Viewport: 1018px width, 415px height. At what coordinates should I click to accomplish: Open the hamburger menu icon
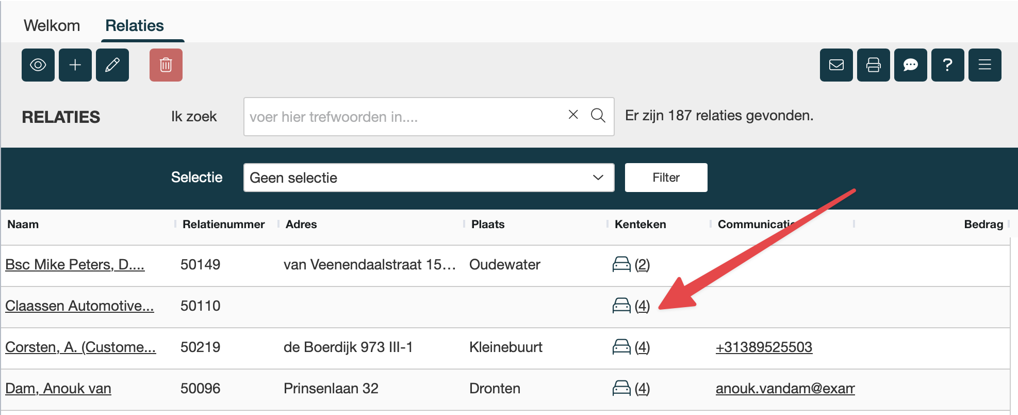pyautogui.click(x=984, y=65)
